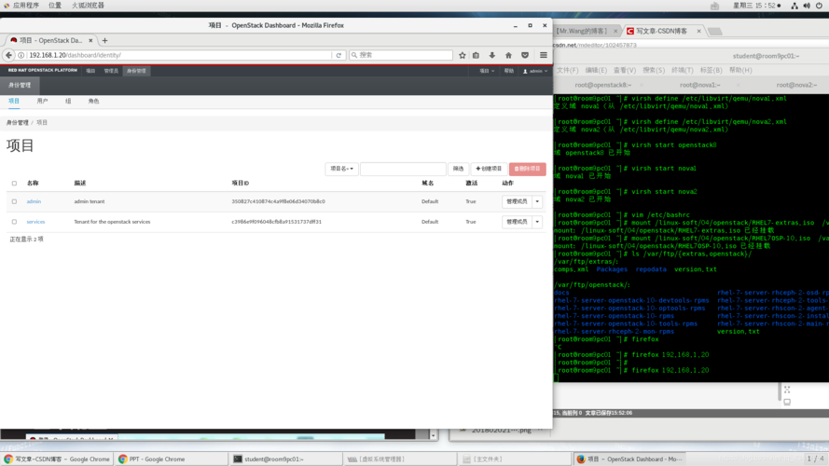Screen dimensions: 829x466
Task: Click the site info icon in address bar
Action: pyautogui.click(x=21, y=55)
